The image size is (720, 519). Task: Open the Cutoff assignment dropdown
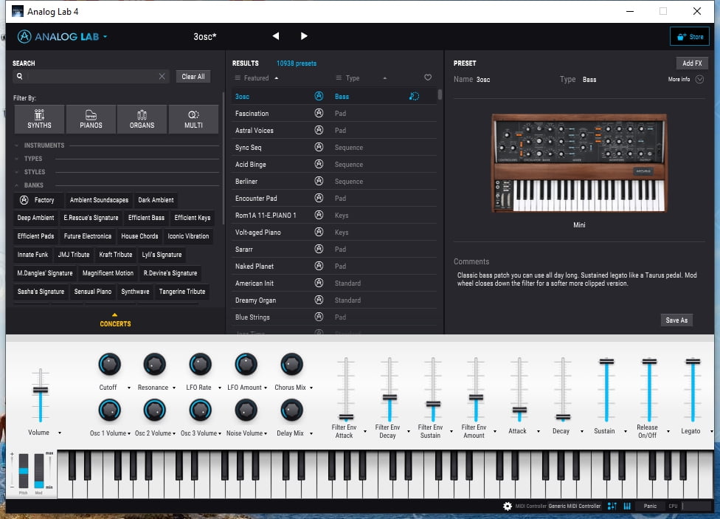tap(129, 388)
